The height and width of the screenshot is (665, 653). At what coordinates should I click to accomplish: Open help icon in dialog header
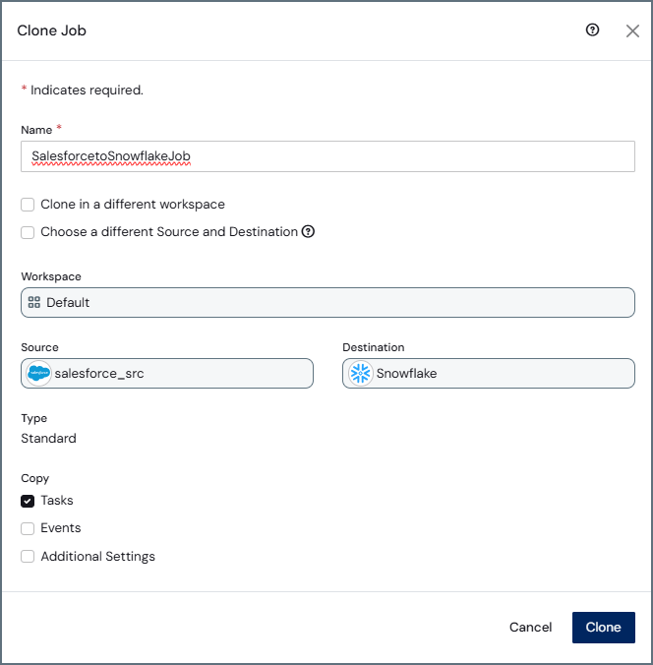[x=592, y=30]
